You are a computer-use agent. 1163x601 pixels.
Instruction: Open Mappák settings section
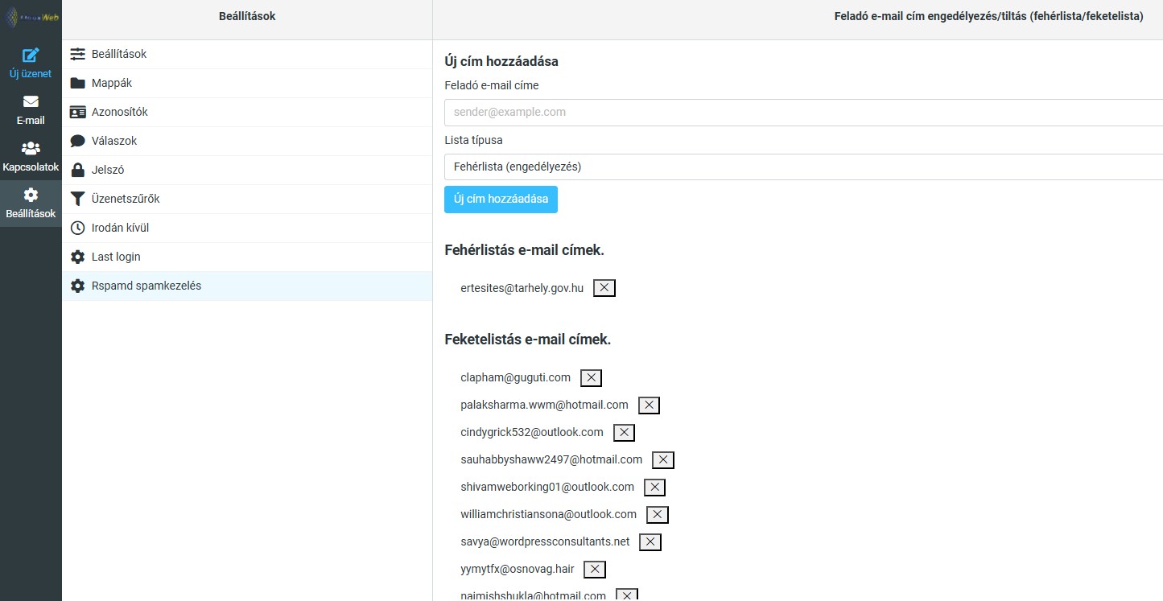click(x=112, y=83)
